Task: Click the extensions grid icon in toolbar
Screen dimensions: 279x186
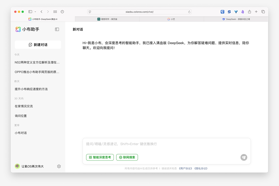Action: (55, 12)
